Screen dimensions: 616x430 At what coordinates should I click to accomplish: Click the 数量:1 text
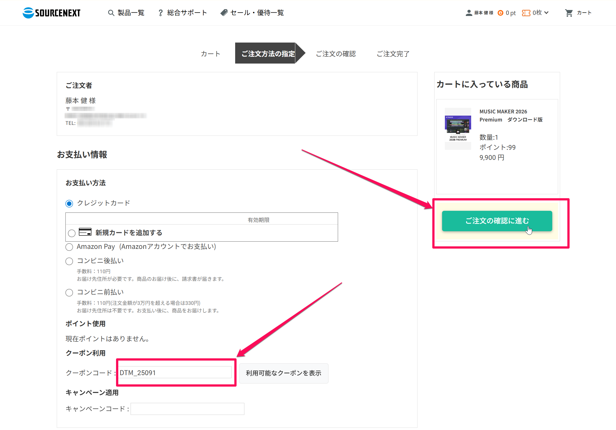tap(488, 137)
